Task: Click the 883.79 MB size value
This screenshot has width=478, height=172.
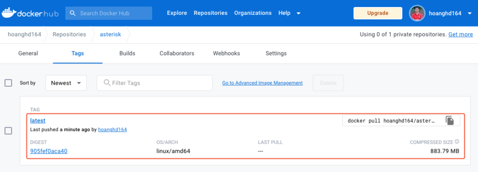Action: pos(445,151)
